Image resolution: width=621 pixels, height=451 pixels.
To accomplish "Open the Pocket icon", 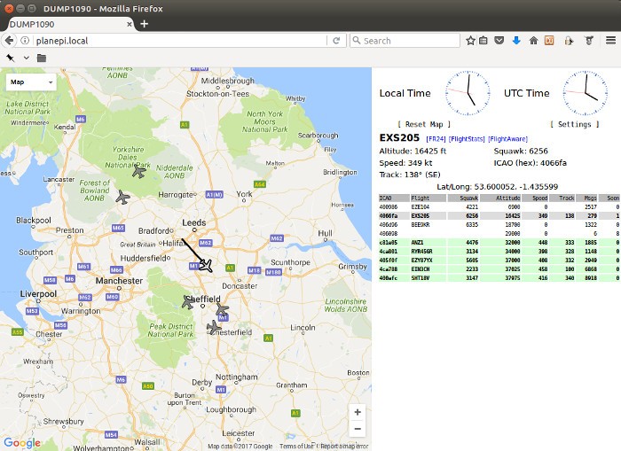I will click(x=499, y=41).
